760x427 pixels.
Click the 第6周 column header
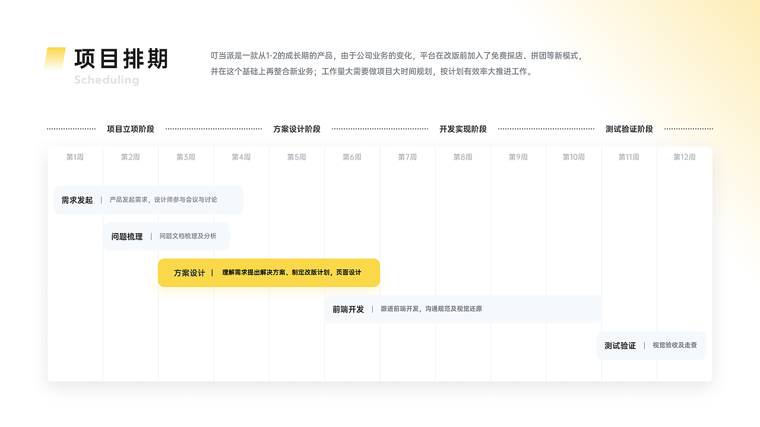click(x=352, y=157)
